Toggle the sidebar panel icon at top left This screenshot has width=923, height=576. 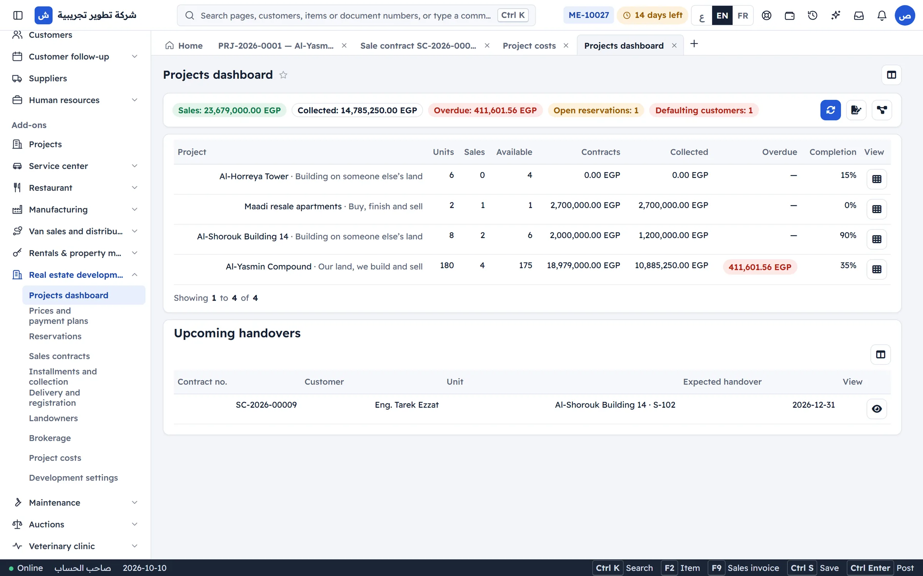click(x=18, y=15)
